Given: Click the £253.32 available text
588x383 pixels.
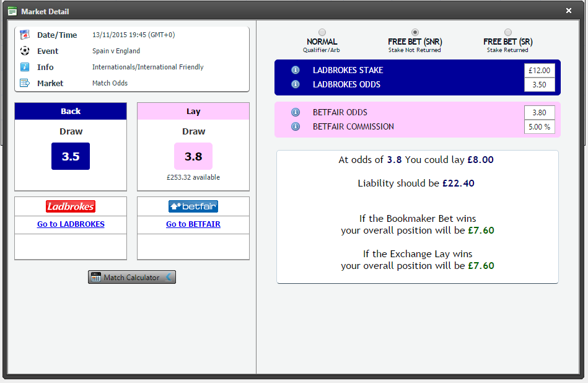Looking at the screenshot, I should pyautogui.click(x=193, y=177).
